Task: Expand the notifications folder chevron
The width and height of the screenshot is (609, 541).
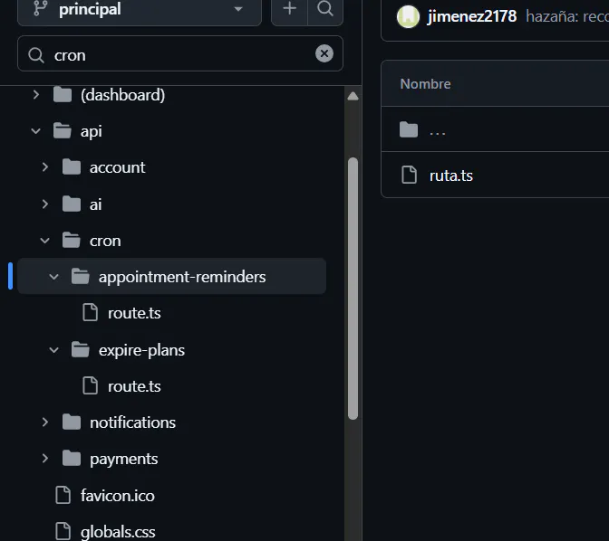Action: pos(45,422)
